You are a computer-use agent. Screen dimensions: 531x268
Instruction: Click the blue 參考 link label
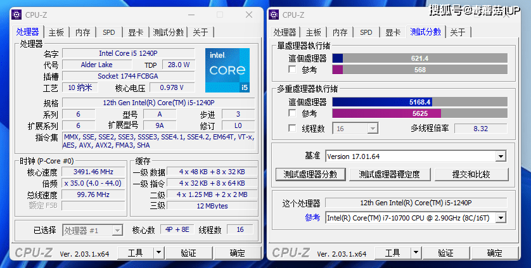[x=312, y=217]
